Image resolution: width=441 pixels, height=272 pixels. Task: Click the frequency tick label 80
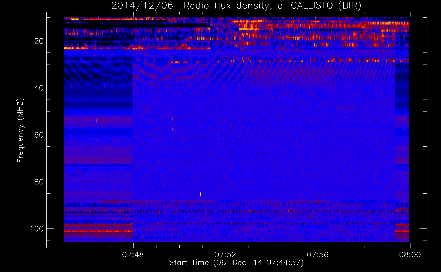(x=39, y=182)
